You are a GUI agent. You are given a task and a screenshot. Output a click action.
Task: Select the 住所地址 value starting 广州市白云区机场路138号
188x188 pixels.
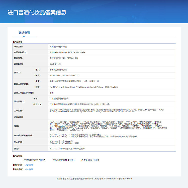[x=80, y=104]
